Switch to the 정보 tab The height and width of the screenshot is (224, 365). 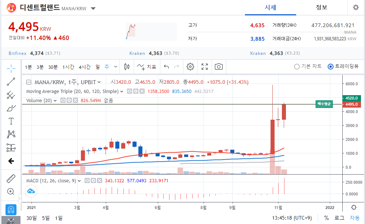(321, 7)
